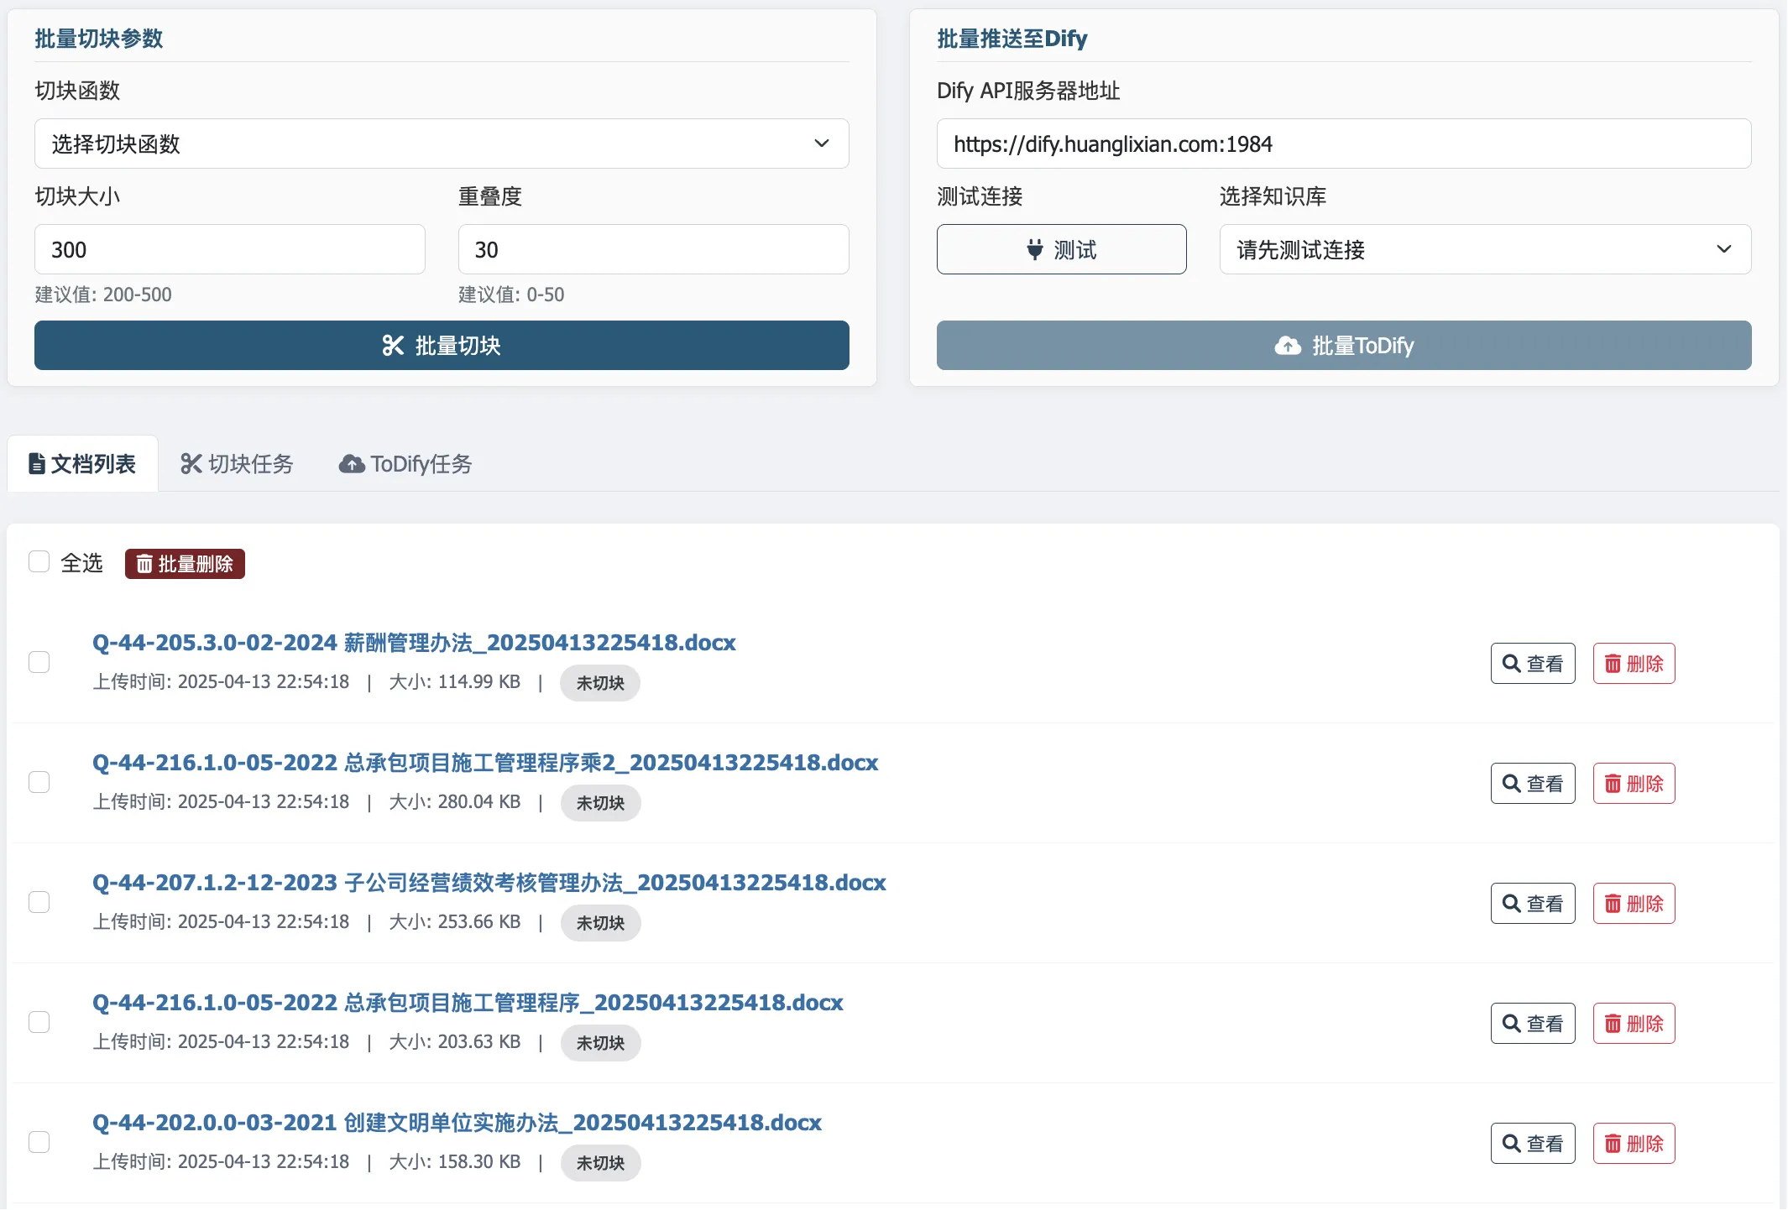
Task: Check the box for 总承包项目施工管理程序乘2 document
Action: [39, 782]
